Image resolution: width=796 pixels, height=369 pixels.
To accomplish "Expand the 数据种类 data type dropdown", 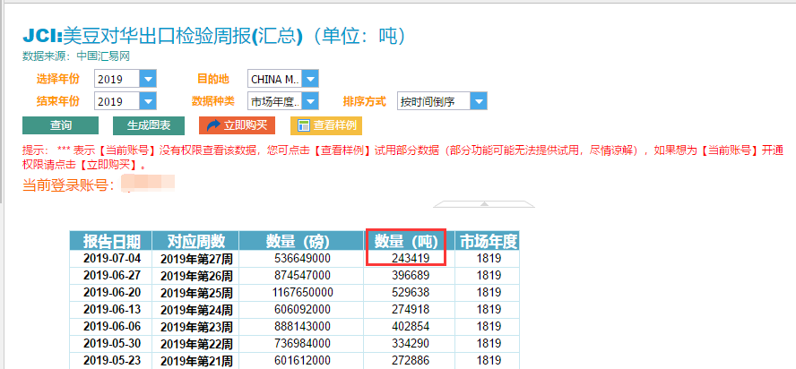I will 309,101.
